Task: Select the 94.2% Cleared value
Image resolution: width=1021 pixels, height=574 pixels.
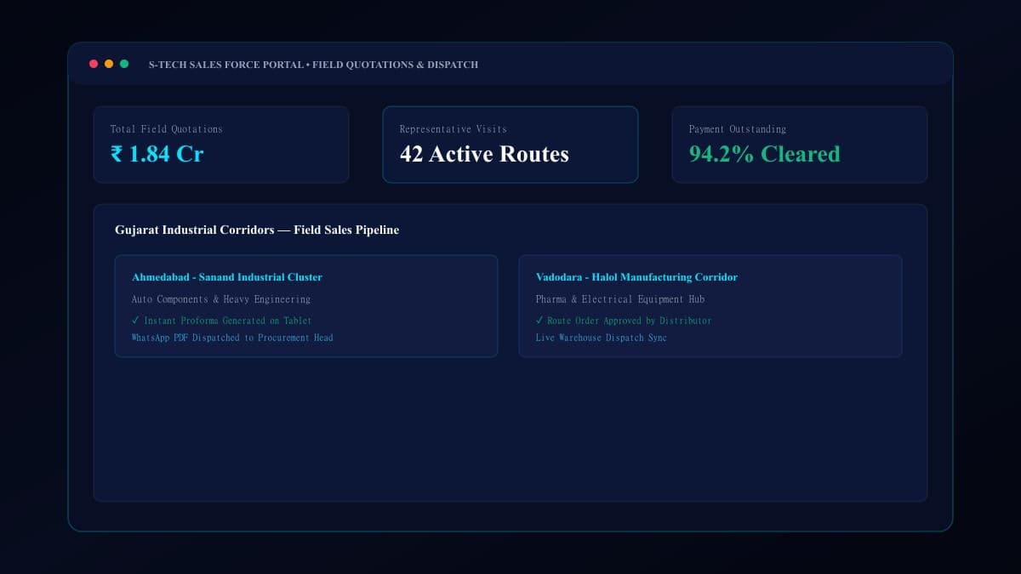Action: coord(765,154)
